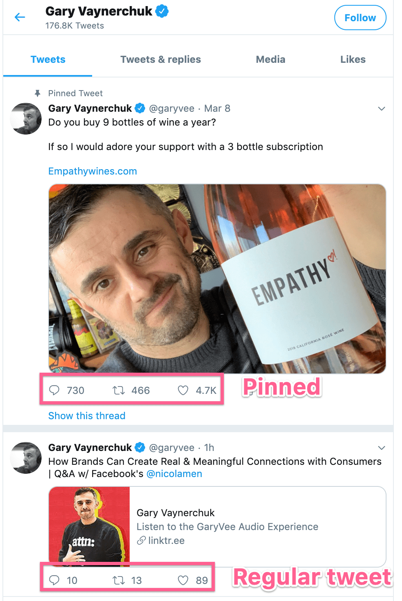Go back using the left arrow icon
Screen dimensions: 402x601
coord(20,17)
